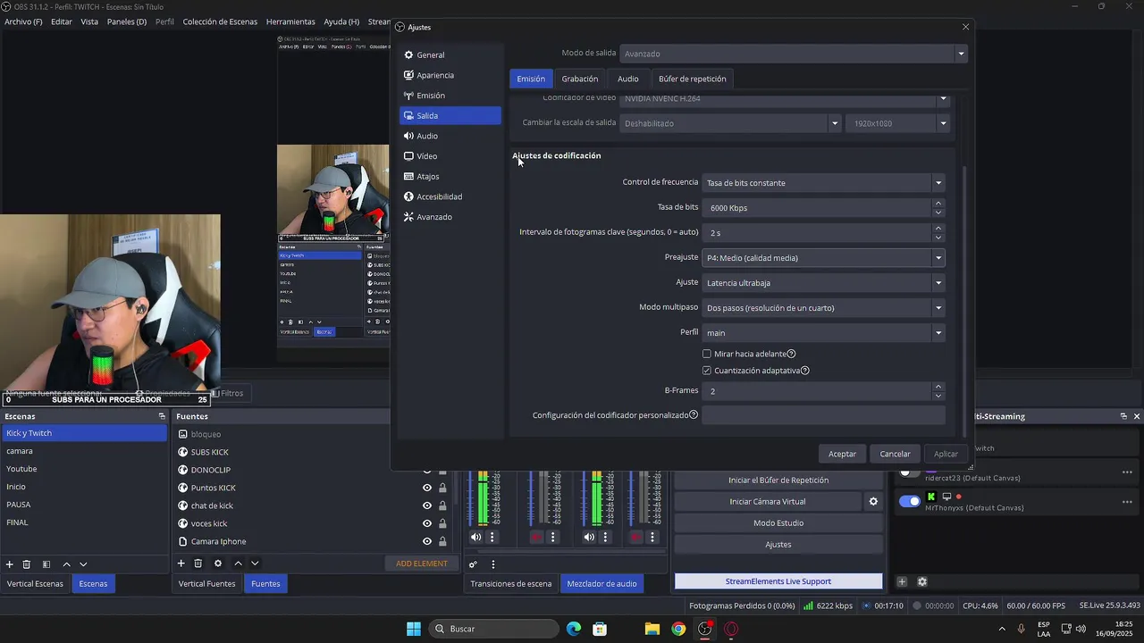This screenshot has width=1144, height=643.
Task: Open options menu for ridercat23 stream
Action: click(x=1127, y=472)
